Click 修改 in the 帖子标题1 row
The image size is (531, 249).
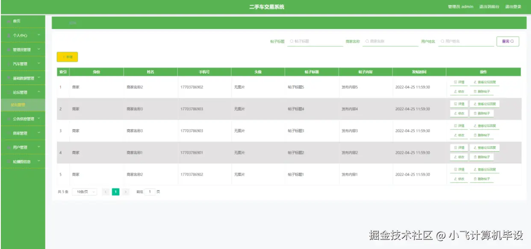click(459, 179)
